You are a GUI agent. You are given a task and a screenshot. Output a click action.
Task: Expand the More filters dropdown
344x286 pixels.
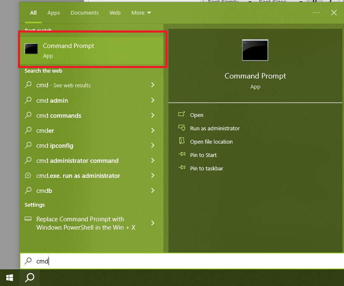point(141,13)
